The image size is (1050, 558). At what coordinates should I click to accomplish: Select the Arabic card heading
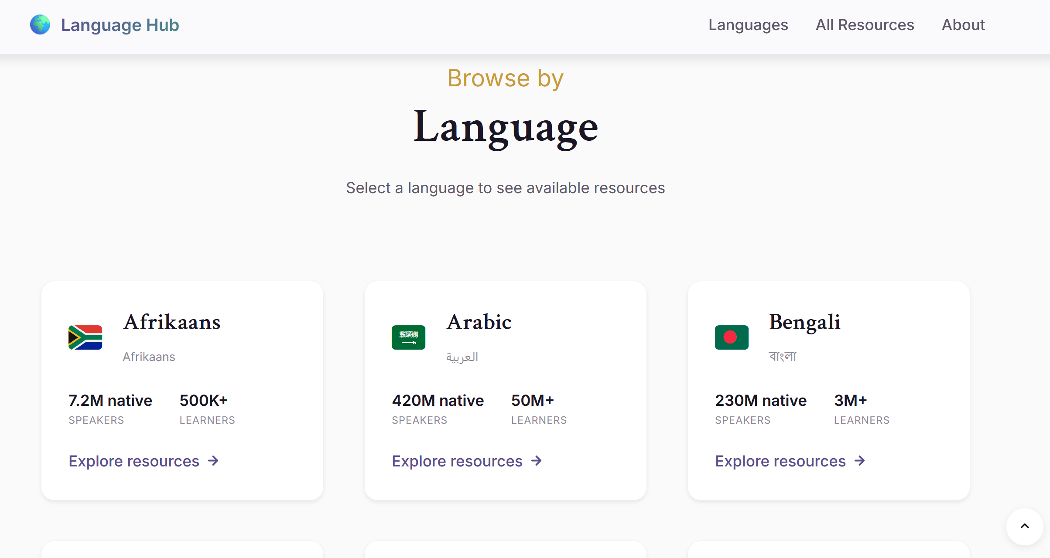[479, 322]
